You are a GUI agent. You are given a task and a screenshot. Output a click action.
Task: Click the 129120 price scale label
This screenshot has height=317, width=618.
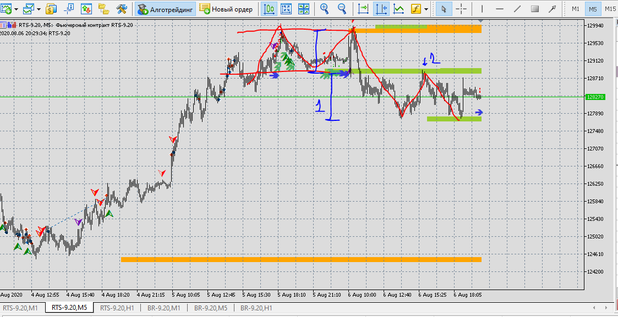pos(595,61)
